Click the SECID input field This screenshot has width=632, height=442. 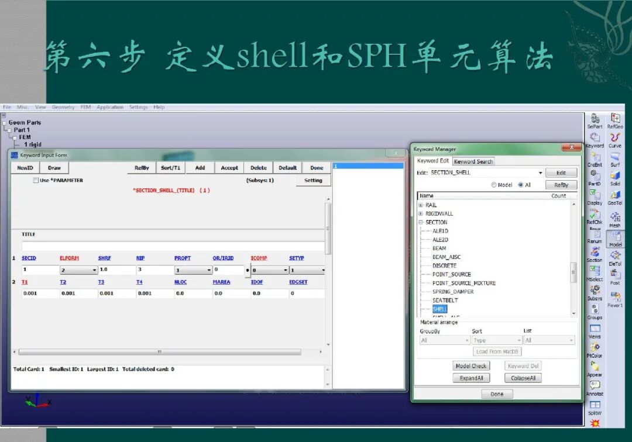40,270
